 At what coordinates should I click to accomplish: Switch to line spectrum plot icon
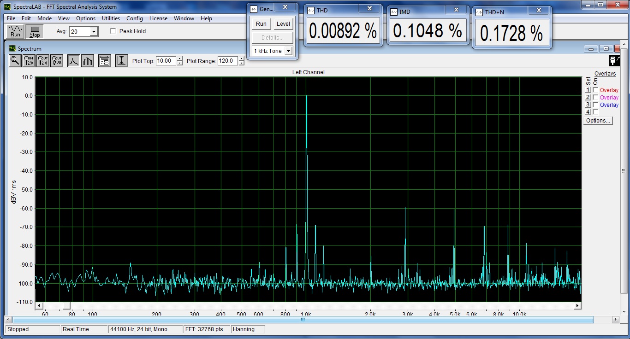tap(73, 61)
